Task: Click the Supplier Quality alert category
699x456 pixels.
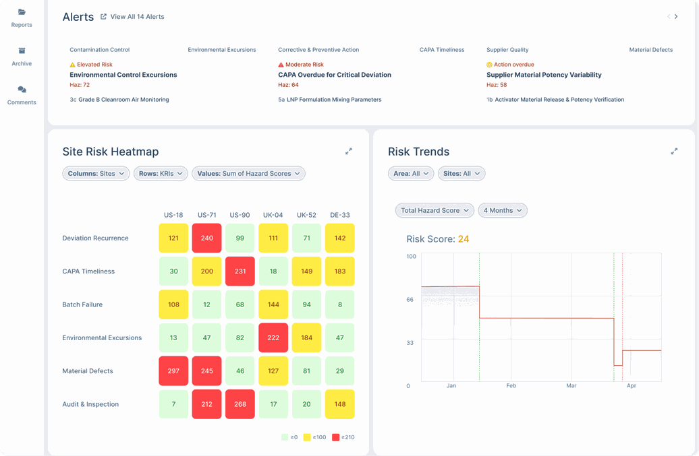Action: click(x=507, y=50)
